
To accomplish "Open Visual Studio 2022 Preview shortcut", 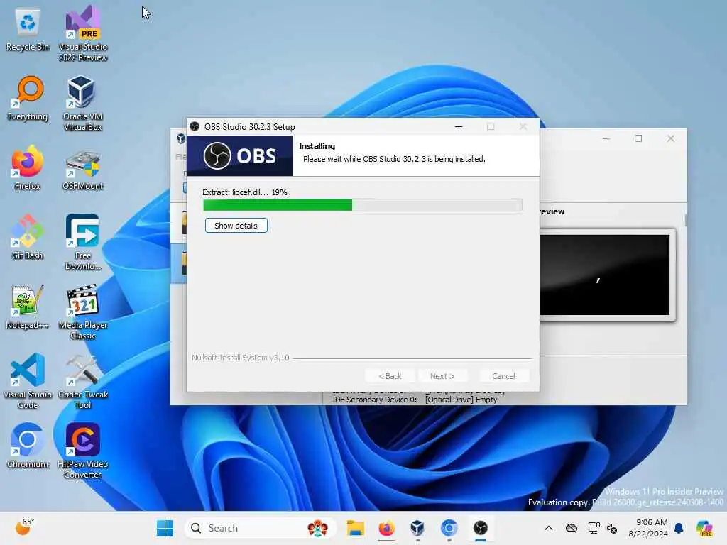I will (x=82, y=34).
